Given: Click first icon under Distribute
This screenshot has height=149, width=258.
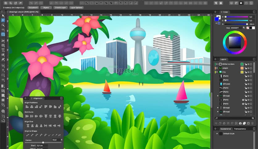Looking at the screenshot, I should pyautogui.click(x=27, y=116).
